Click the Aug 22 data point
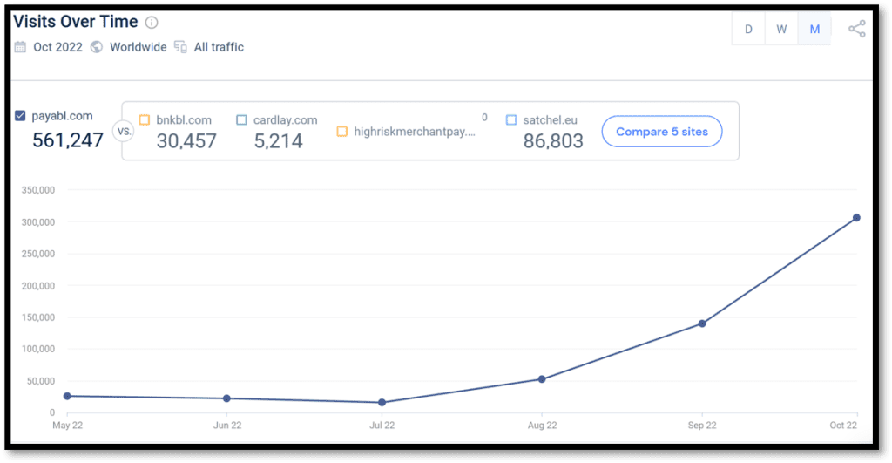The height and width of the screenshot is (463, 892). coord(542,379)
